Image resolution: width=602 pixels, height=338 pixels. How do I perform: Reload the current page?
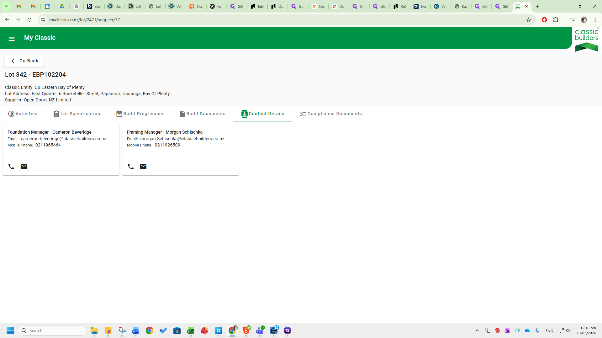point(29,20)
